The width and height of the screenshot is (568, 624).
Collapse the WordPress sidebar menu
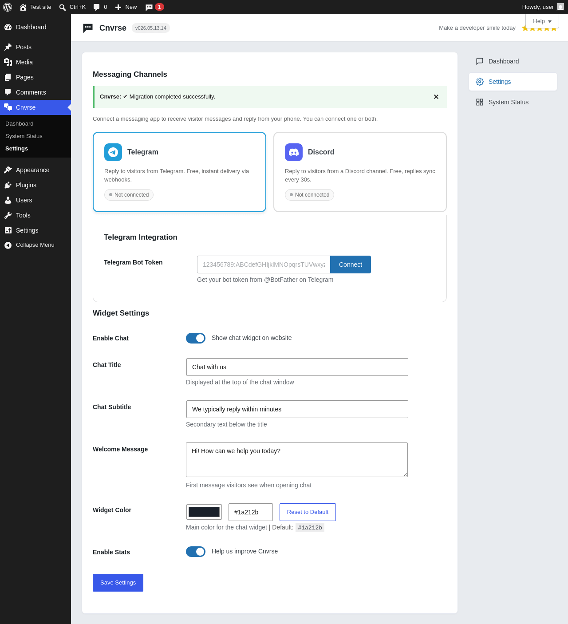click(x=35, y=245)
